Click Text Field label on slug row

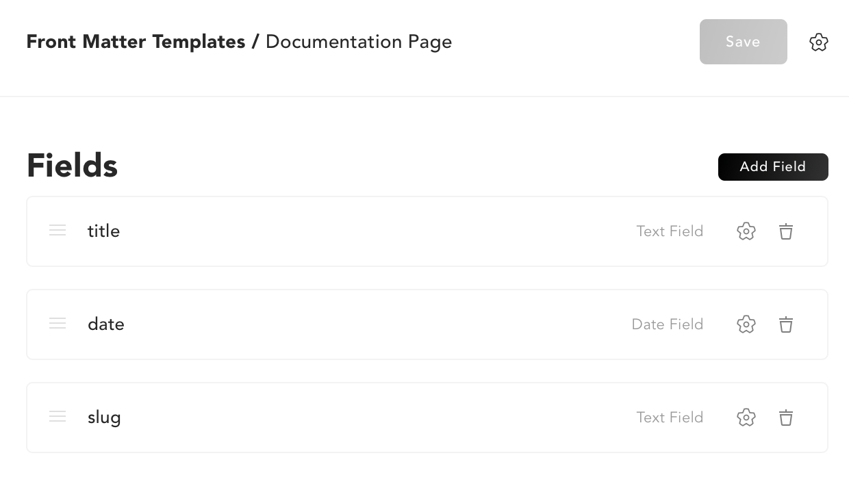669,418
